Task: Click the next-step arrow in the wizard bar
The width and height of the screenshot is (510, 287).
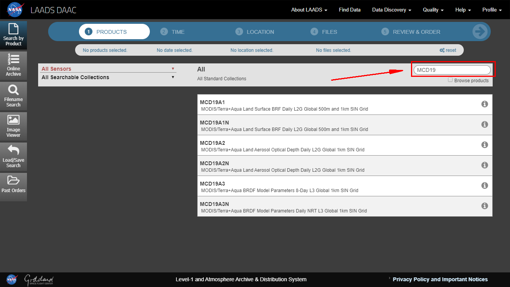Action: (480, 32)
